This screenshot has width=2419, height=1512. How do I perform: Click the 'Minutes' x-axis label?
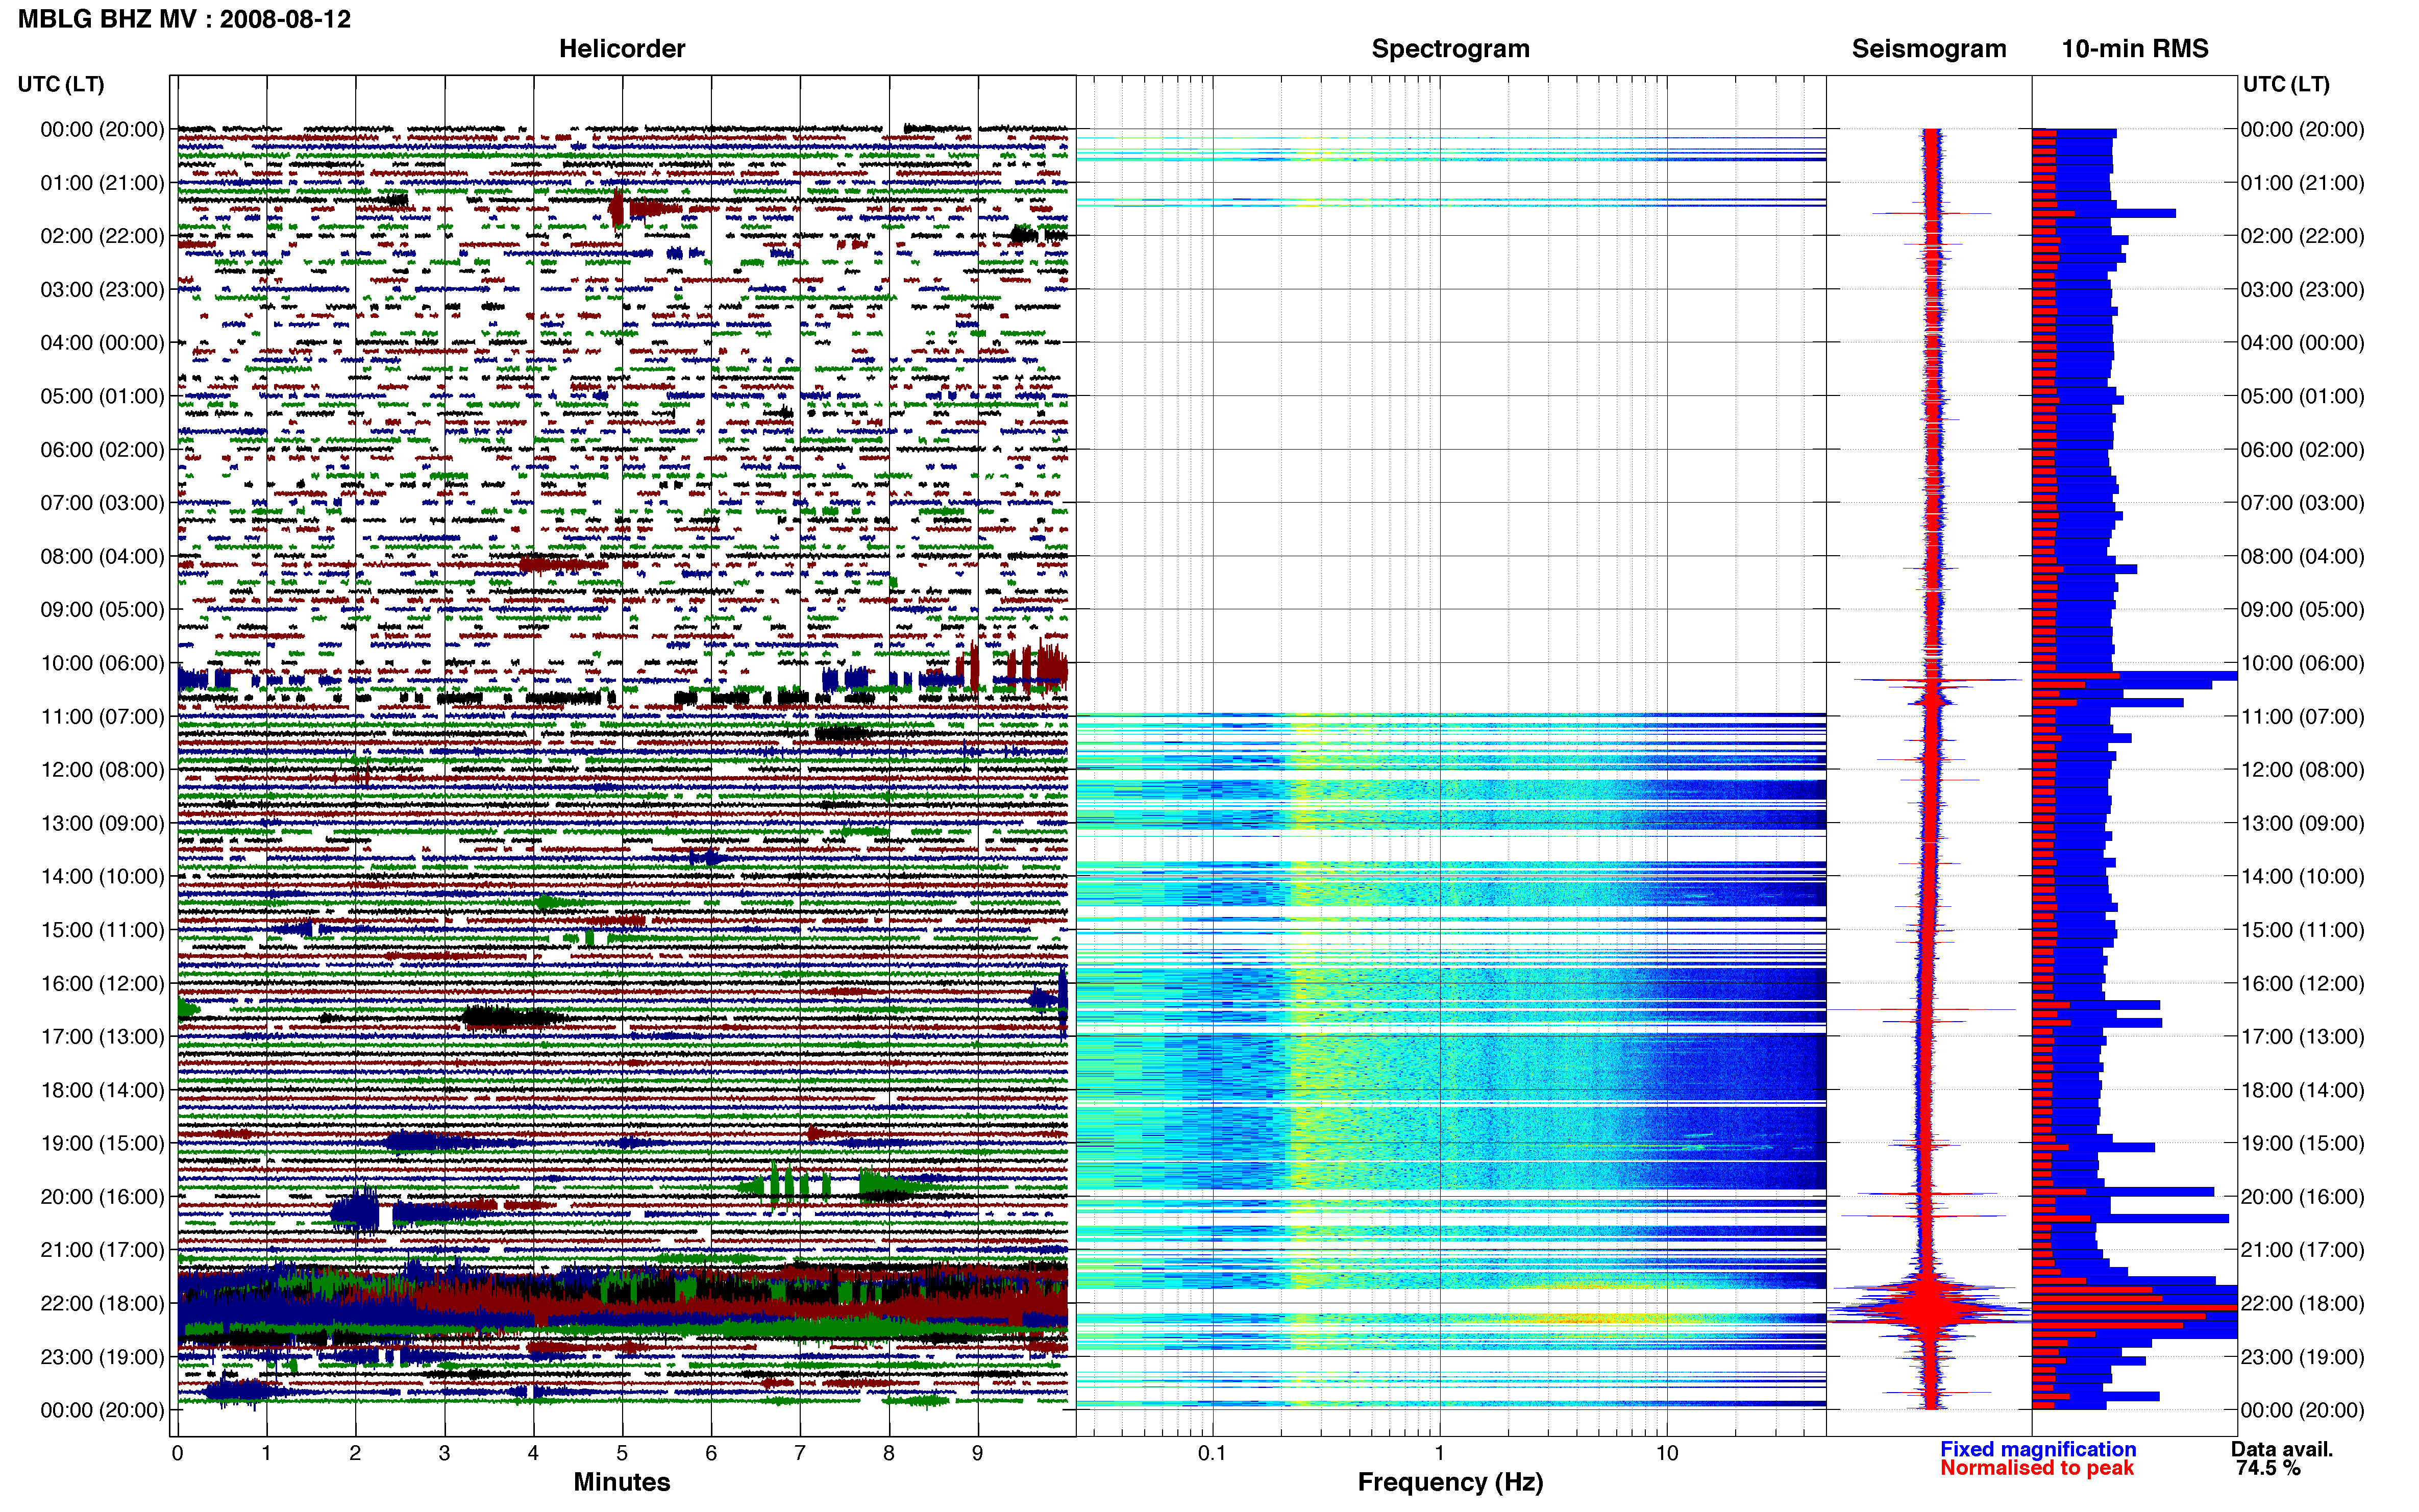pos(622,1482)
